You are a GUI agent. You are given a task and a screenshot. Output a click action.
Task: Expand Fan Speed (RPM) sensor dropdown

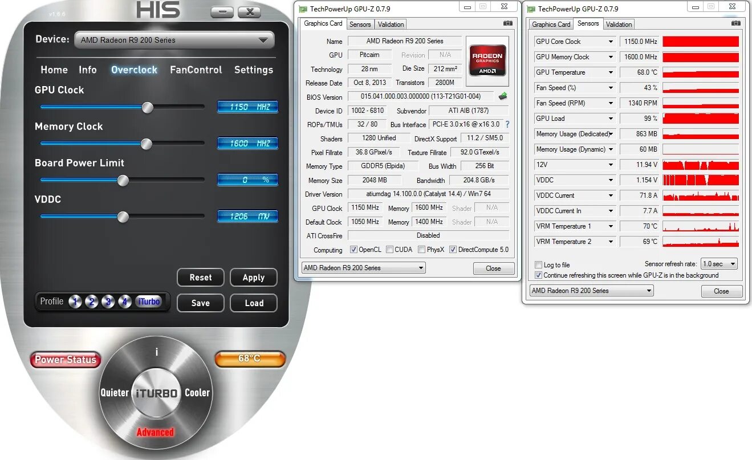(x=611, y=103)
